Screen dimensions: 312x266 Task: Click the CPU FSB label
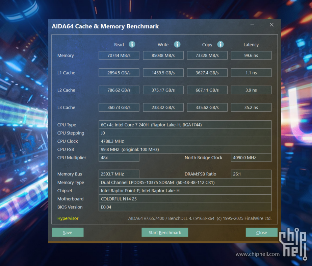click(66, 149)
